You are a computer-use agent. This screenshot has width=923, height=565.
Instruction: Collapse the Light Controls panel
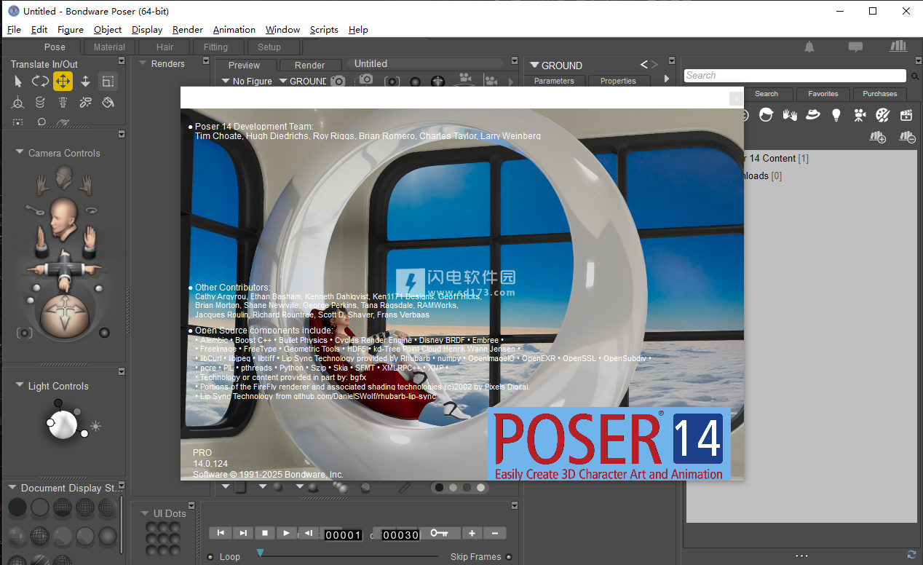[x=20, y=386]
